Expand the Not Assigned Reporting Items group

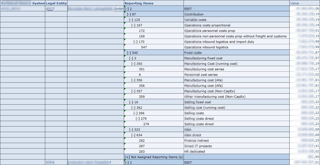[x=127, y=157]
